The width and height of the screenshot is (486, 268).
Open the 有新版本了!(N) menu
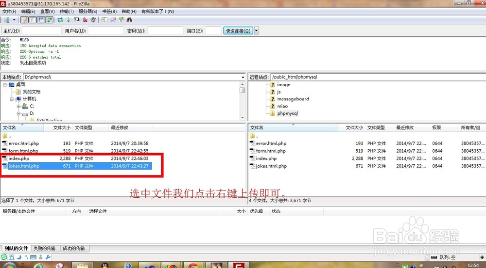(x=158, y=12)
